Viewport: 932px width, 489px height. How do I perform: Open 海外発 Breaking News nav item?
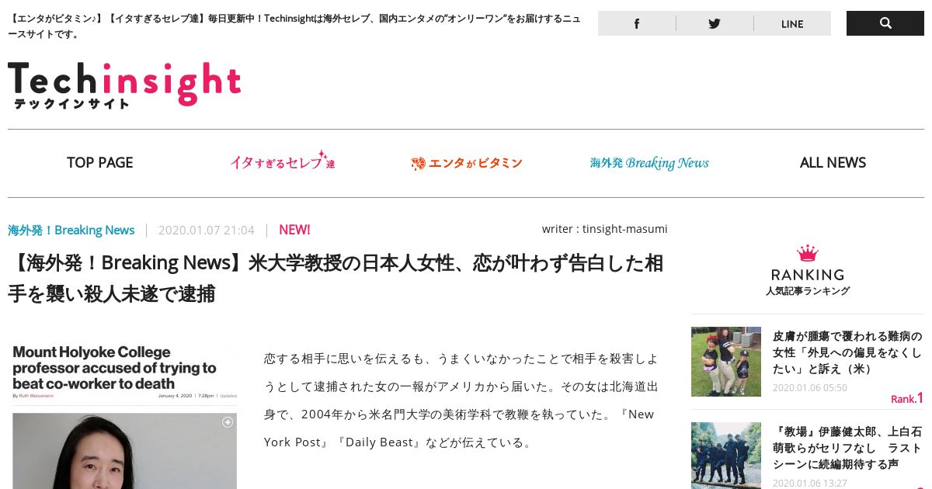649,163
